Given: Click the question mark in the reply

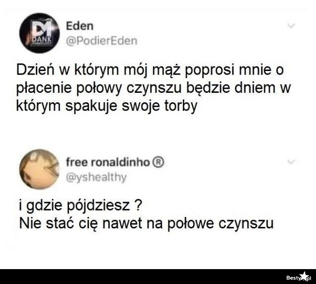Looking at the screenshot, I should (138, 205).
